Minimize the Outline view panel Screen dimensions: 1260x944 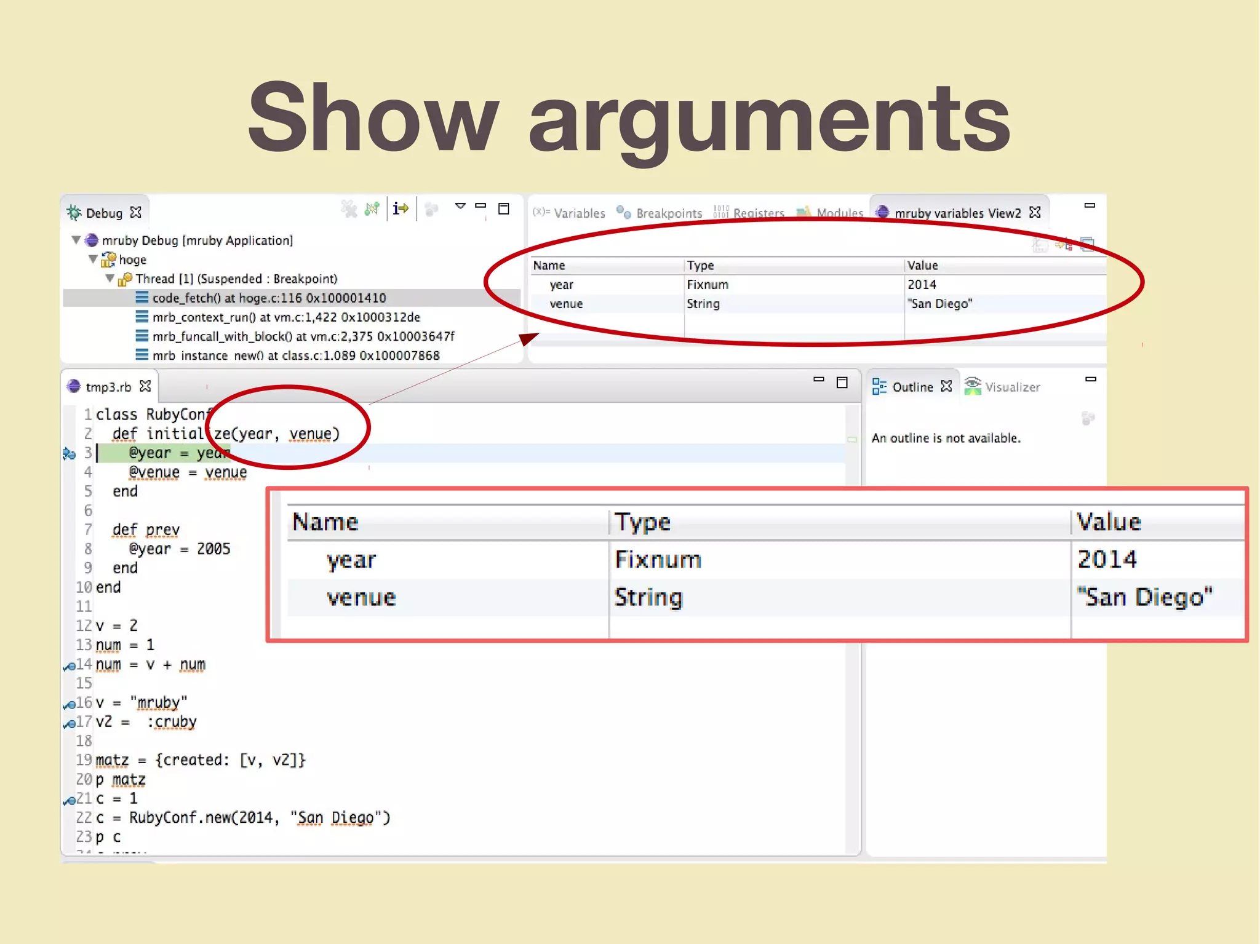[x=1091, y=379]
